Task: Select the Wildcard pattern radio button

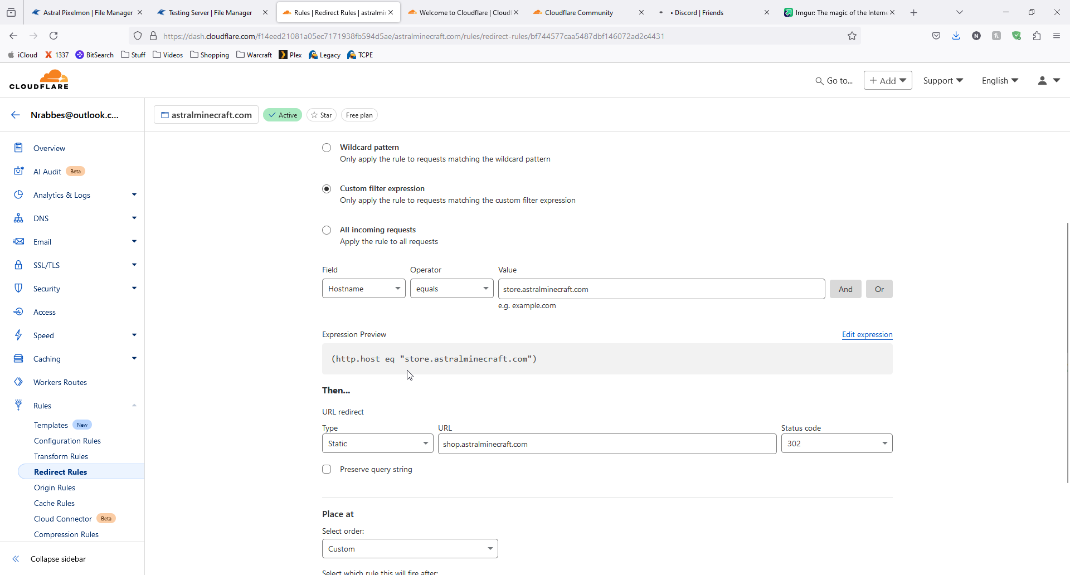Action: coord(327,148)
